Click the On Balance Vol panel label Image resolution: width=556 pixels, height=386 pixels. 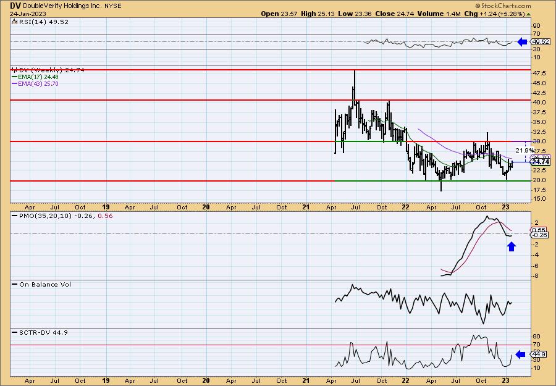click(x=45, y=285)
